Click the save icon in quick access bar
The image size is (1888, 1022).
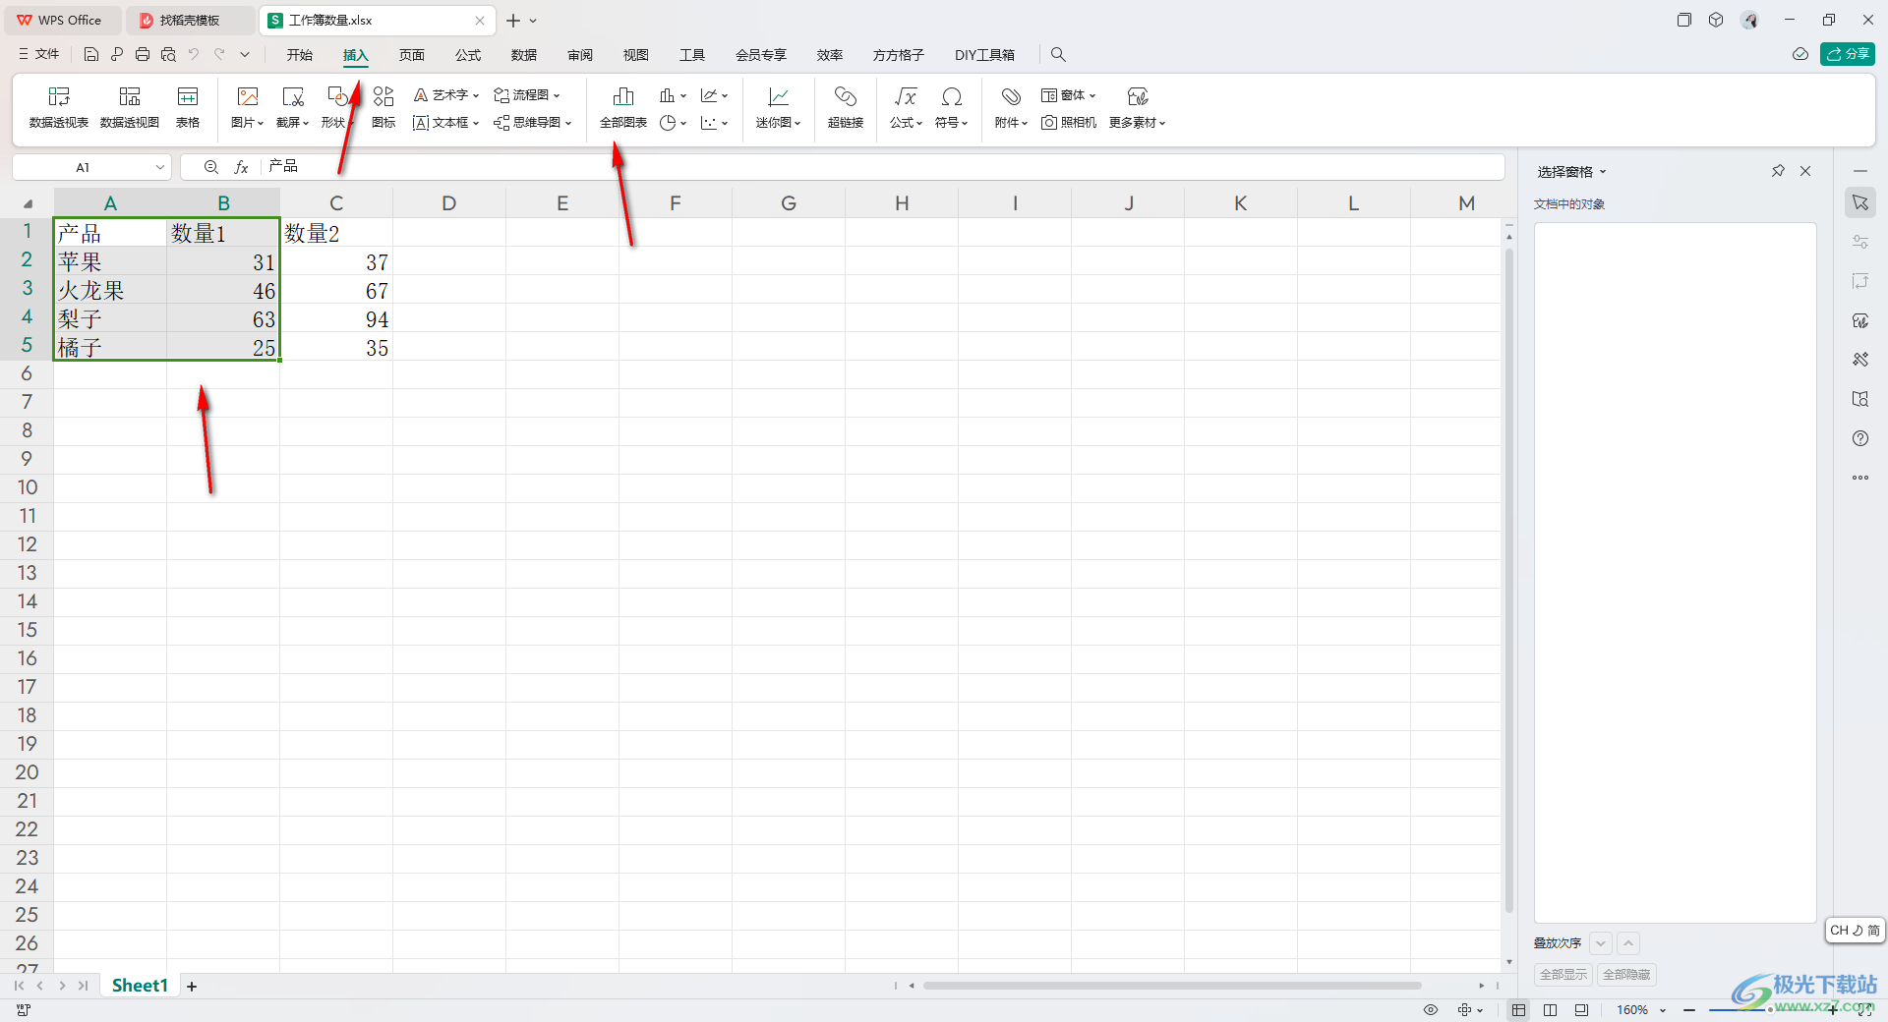click(x=91, y=55)
